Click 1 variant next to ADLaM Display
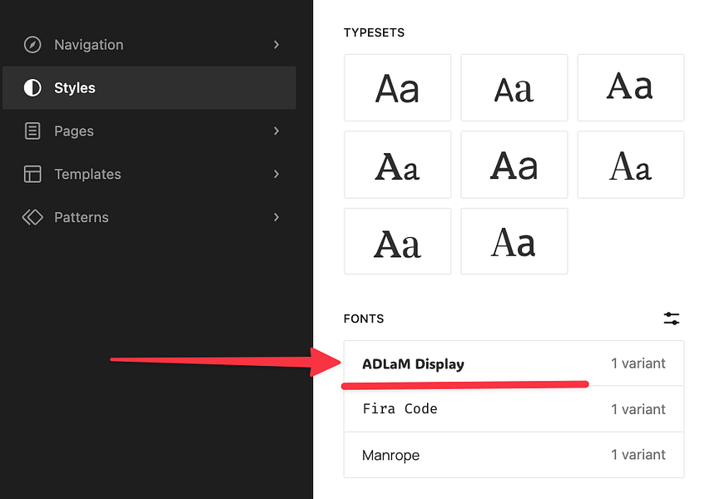The width and height of the screenshot is (715, 499). 638,363
